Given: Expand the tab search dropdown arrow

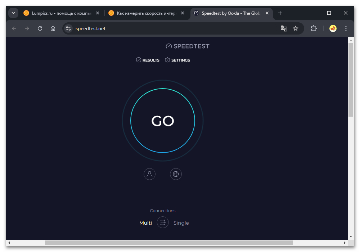Looking at the screenshot, I should point(13,13).
